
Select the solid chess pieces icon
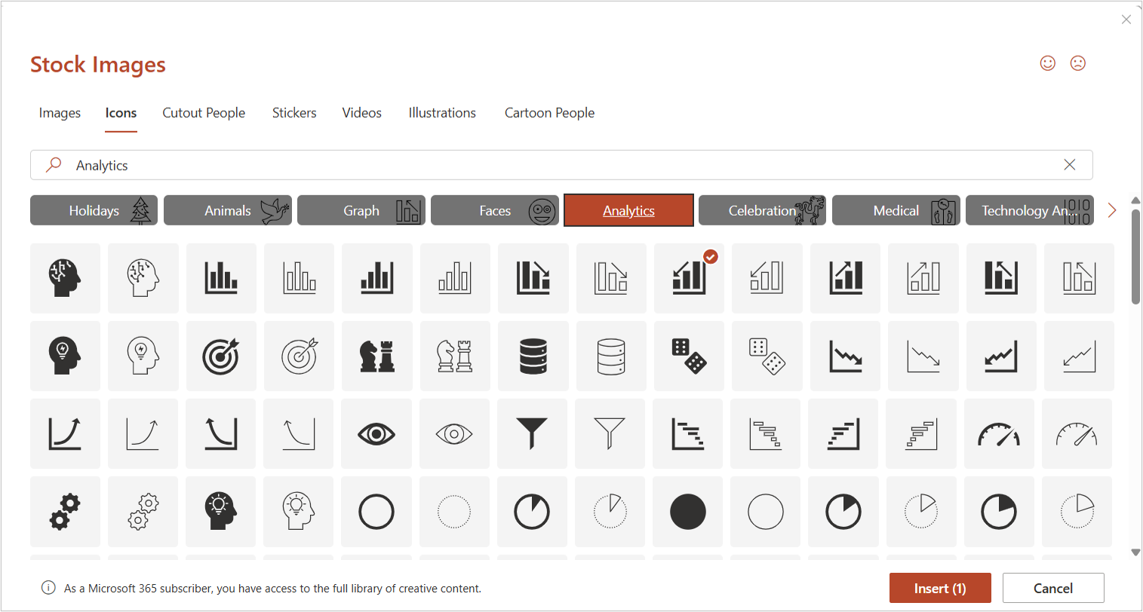(376, 356)
